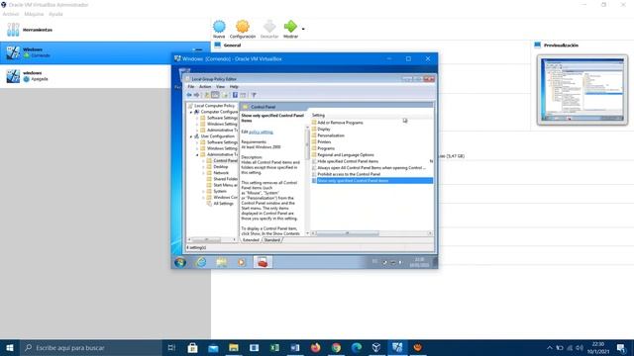Toggle the Show/Hide action pane icon
Screen dimensions: 634x356
pyautogui.click(x=243, y=95)
